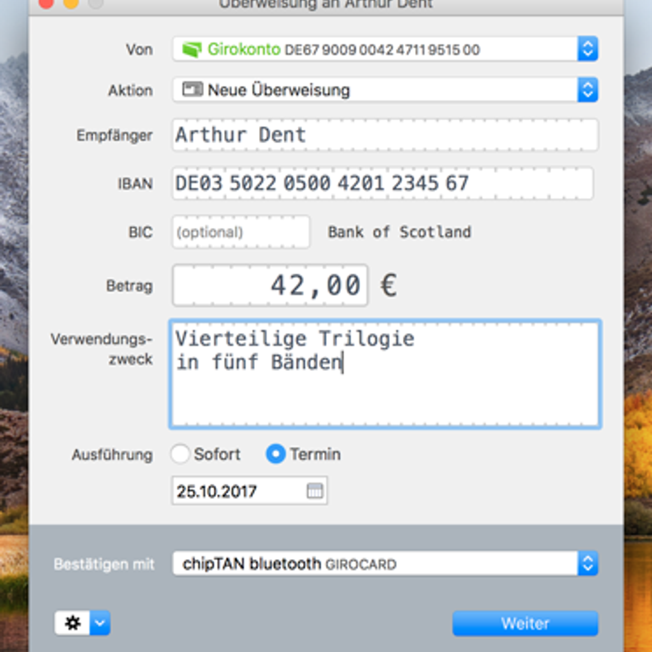The width and height of the screenshot is (652, 652).
Task: Click in the Verwendungszweck text area
Action: [x=385, y=391]
